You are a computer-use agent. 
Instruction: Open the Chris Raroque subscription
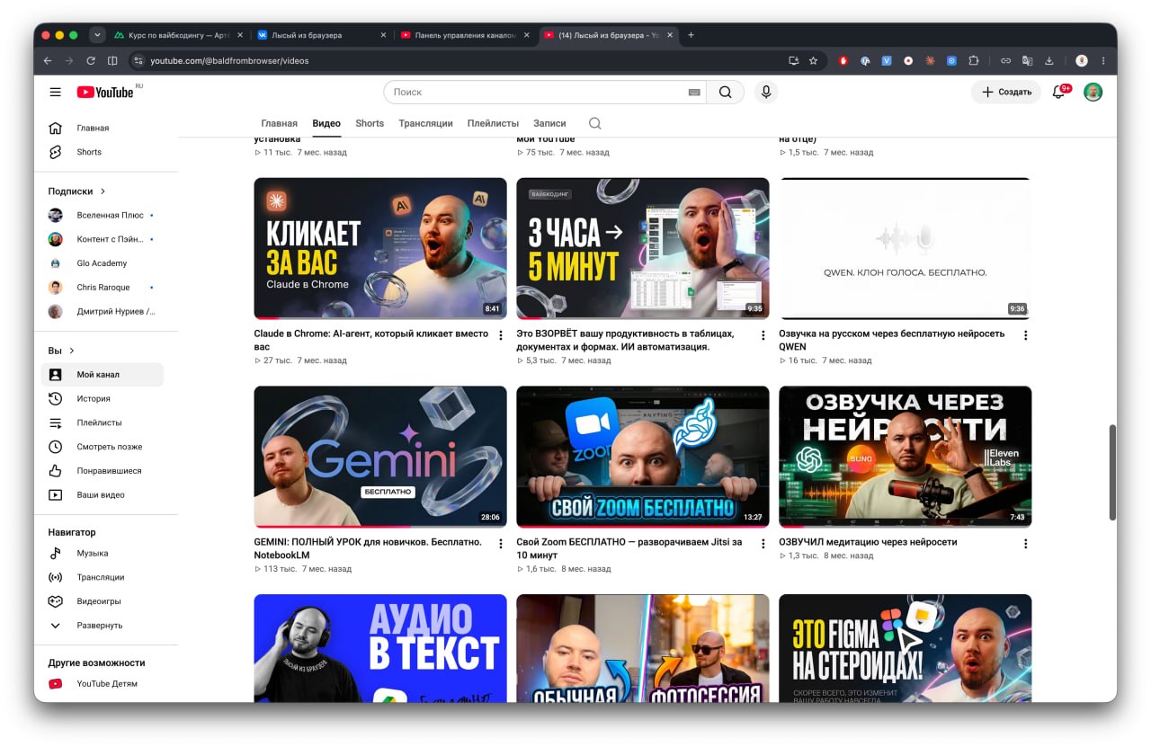(103, 288)
